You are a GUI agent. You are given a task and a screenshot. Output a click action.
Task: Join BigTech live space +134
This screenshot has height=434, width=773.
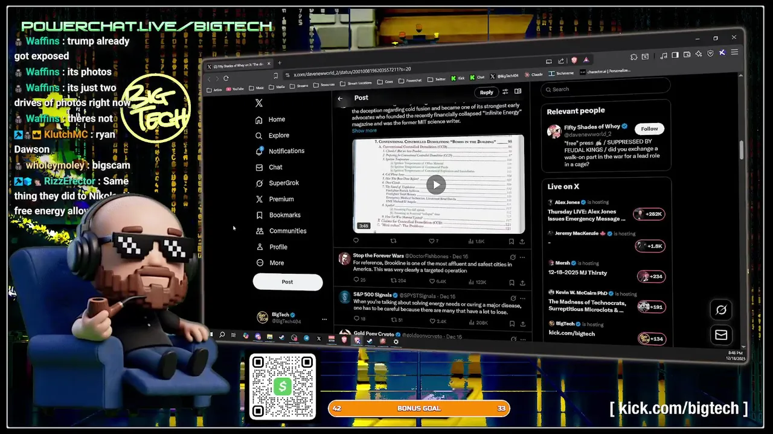pyautogui.click(x=652, y=339)
